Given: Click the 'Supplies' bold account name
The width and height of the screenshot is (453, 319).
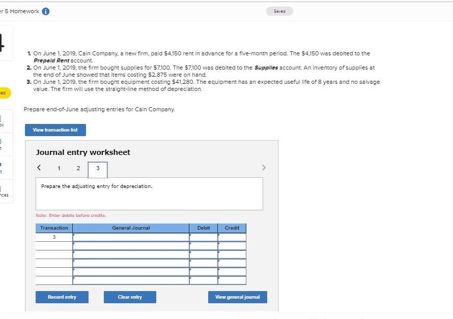Looking at the screenshot, I should click(x=266, y=68).
